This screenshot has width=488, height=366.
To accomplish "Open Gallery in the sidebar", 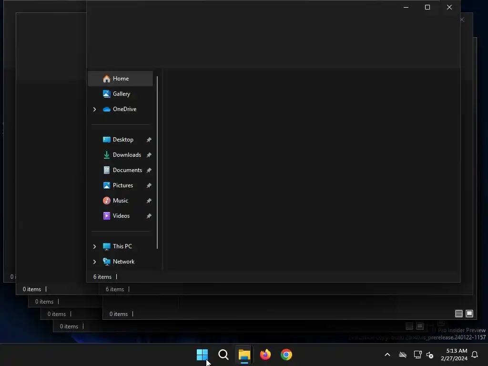I will (x=120, y=94).
